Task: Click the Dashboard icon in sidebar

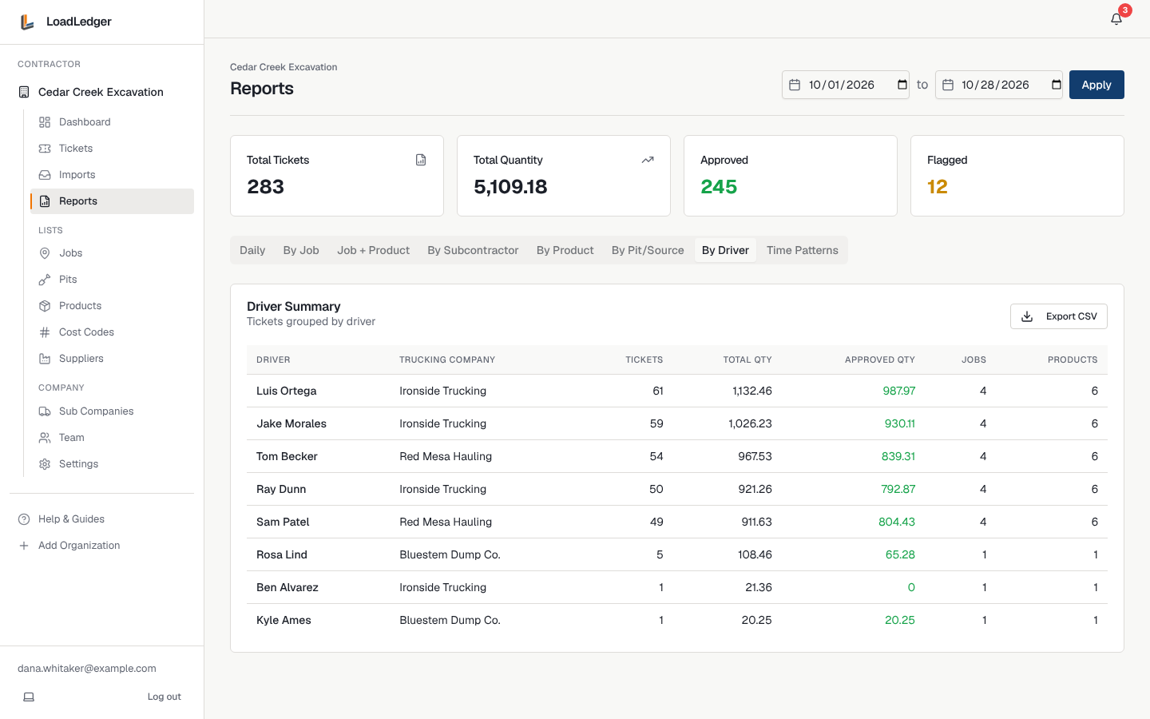Action: click(45, 122)
